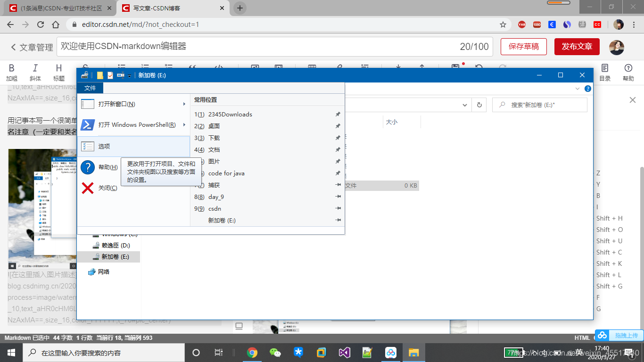Image resolution: width=644 pixels, height=362 pixels.
Task: Choose 关闭(C) in the file menu
Action: click(x=134, y=188)
